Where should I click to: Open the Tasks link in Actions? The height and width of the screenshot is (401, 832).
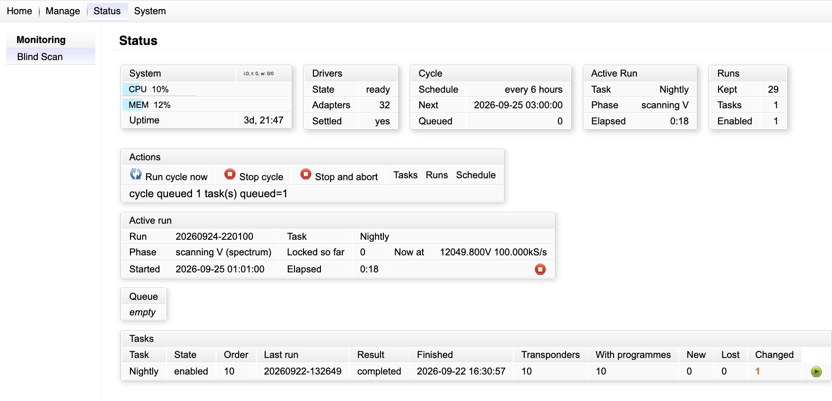406,175
